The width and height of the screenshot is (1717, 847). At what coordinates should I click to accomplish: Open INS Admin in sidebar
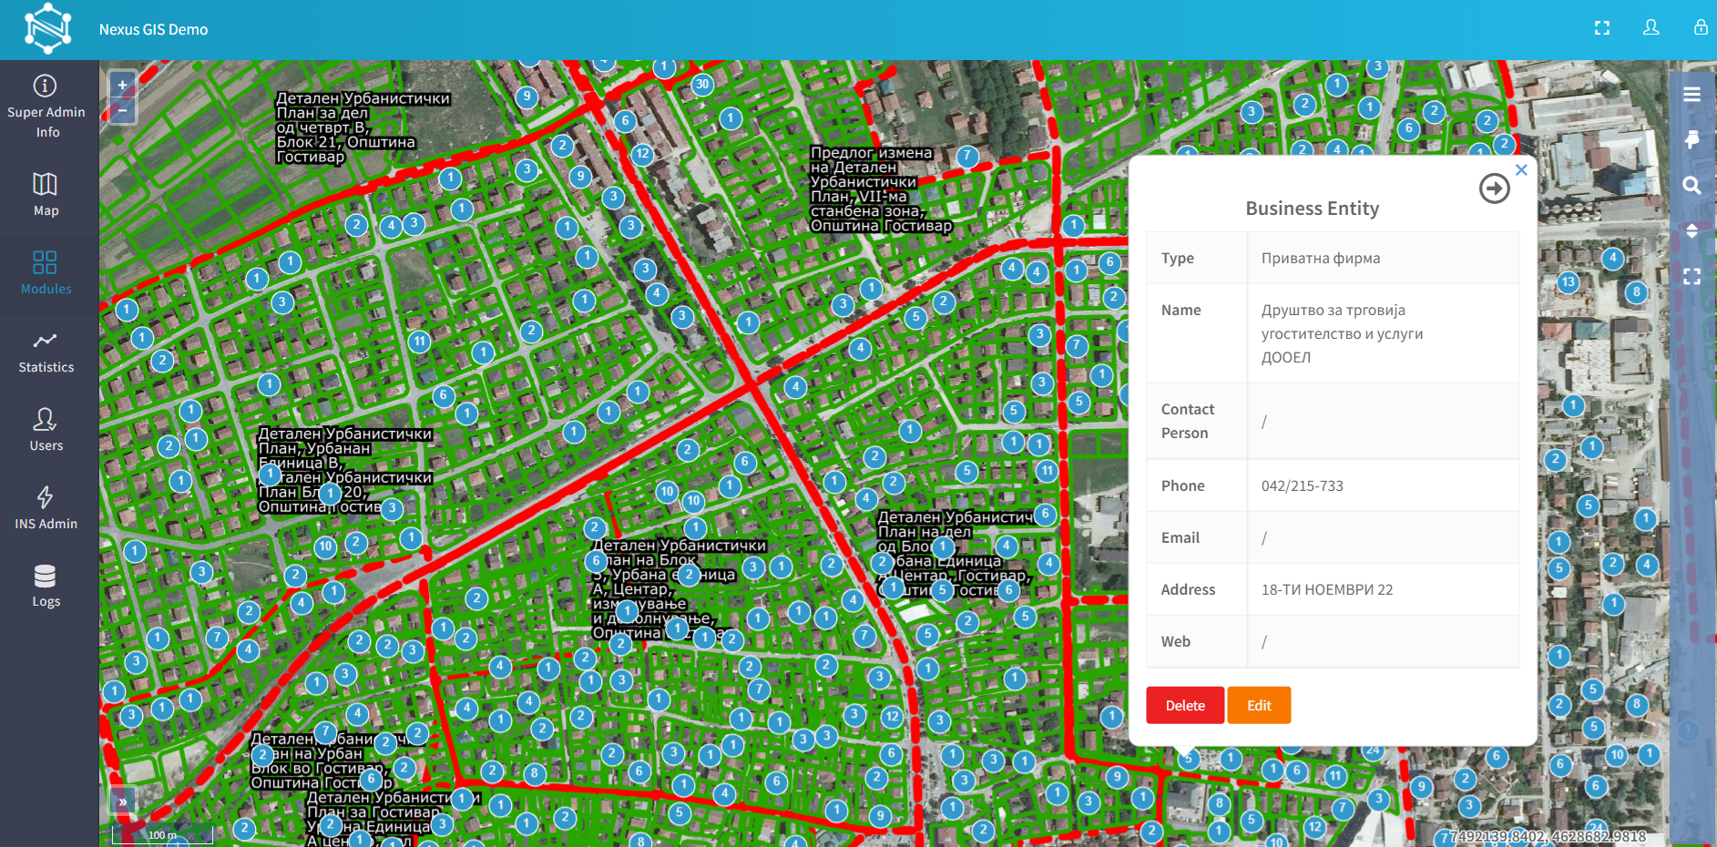click(46, 508)
